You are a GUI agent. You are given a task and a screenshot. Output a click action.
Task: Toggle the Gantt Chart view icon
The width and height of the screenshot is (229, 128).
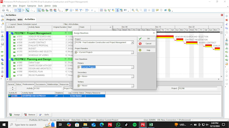click(x=19, y=10)
